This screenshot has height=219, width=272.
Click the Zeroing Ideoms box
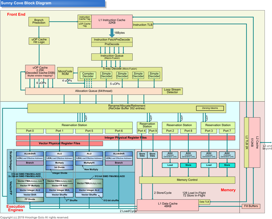(x=210, y=108)
